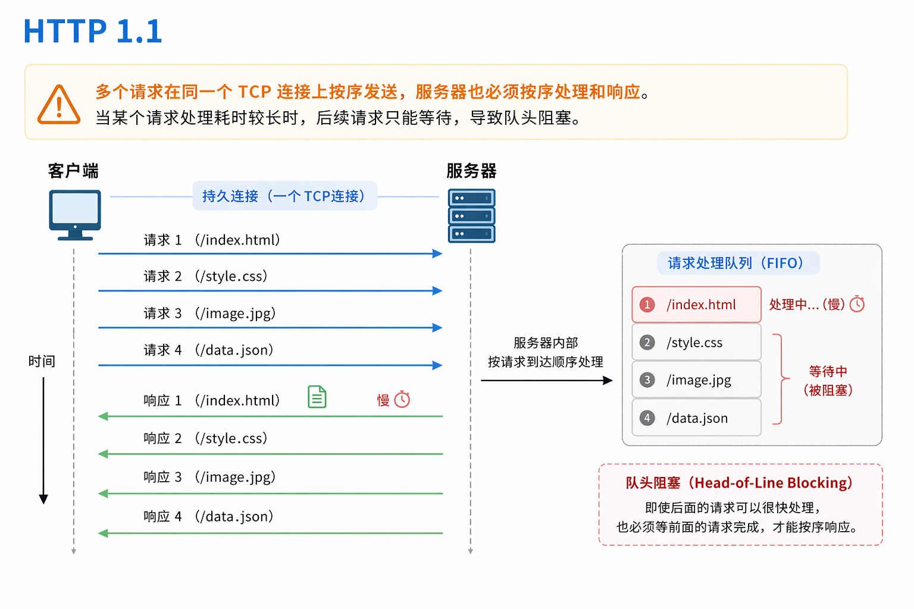The image size is (914, 609).
Task: Click the 响应 3 (/image.jpg) label
Action: (x=210, y=477)
